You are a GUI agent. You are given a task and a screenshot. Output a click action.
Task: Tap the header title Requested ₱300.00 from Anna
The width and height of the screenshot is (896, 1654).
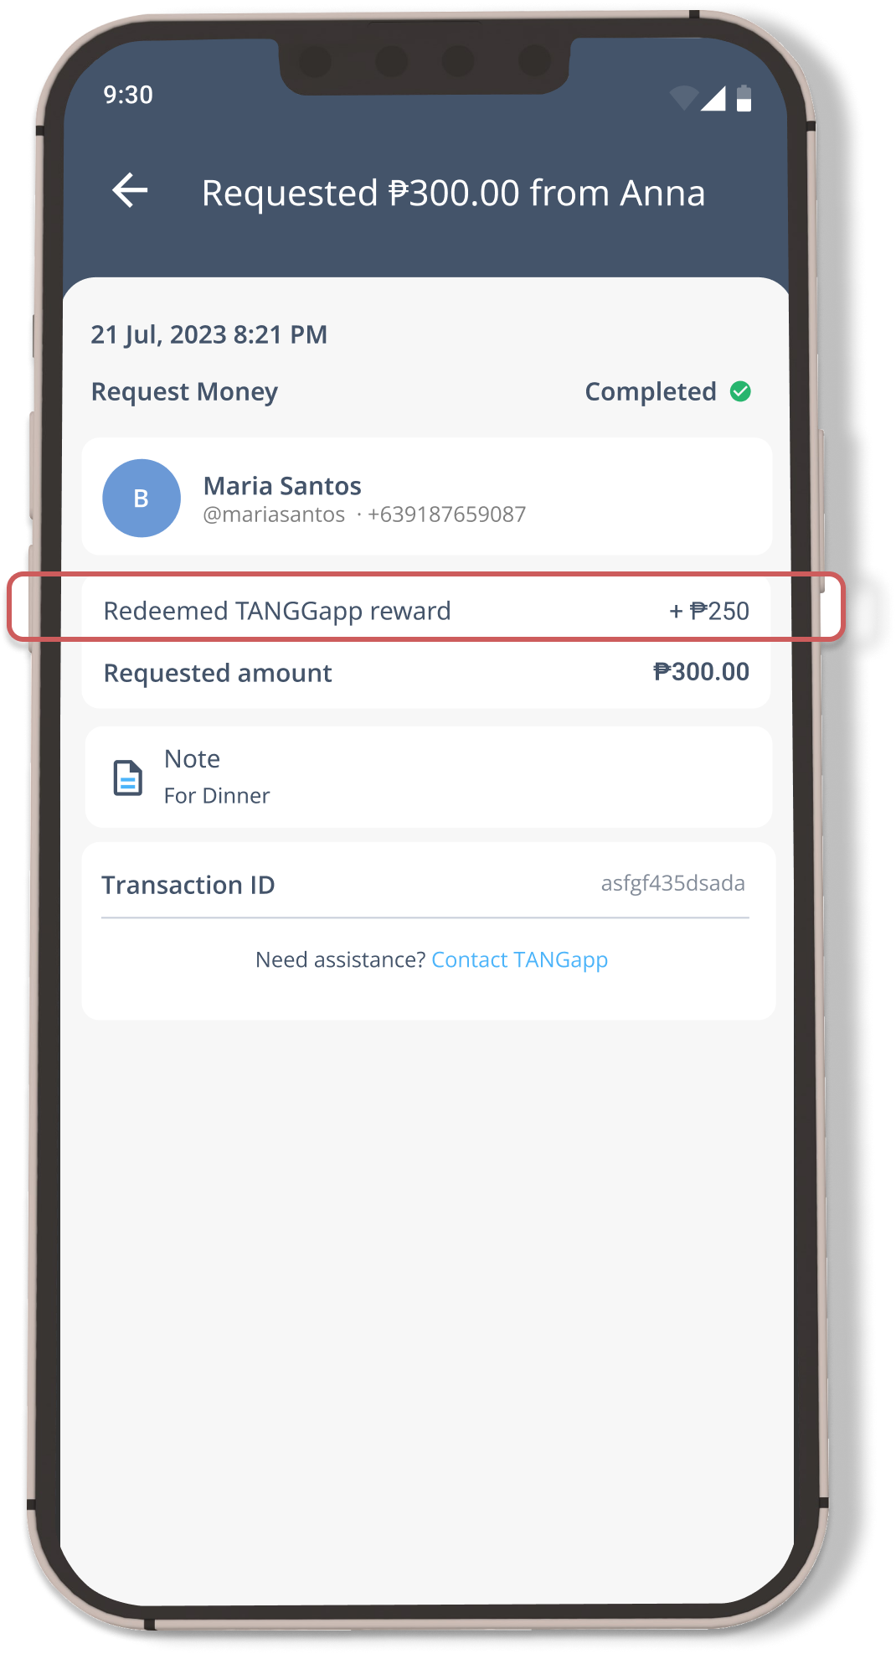(x=453, y=193)
